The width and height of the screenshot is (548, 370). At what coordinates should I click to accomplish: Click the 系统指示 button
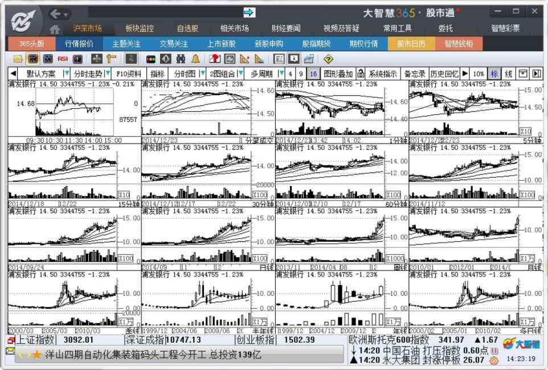tap(383, 74)
